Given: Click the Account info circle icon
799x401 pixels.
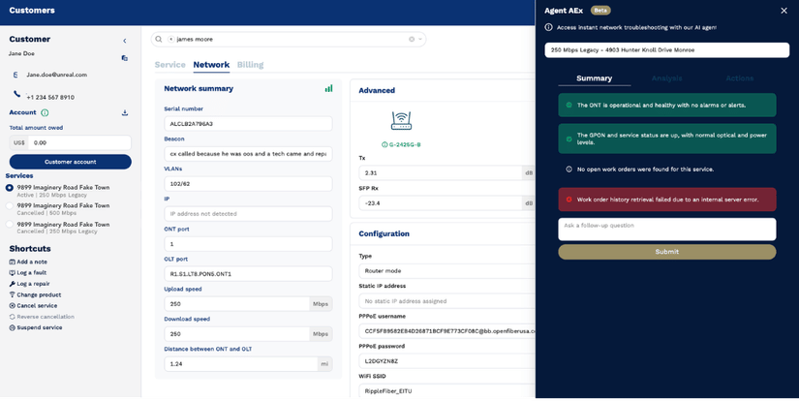Looking at the screenshot, I should [45, 112].
